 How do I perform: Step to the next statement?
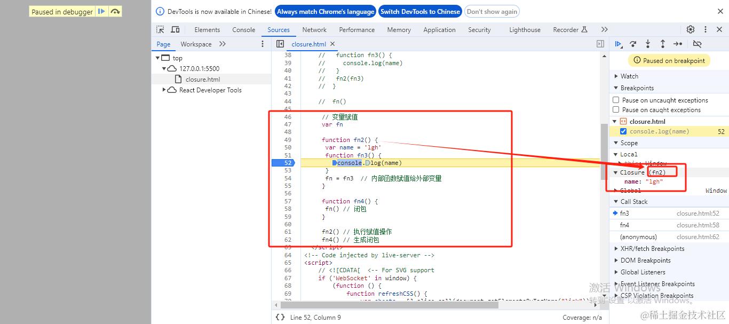678,44
